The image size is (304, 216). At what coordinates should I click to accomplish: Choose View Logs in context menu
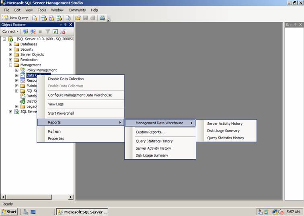pos(81,104)
